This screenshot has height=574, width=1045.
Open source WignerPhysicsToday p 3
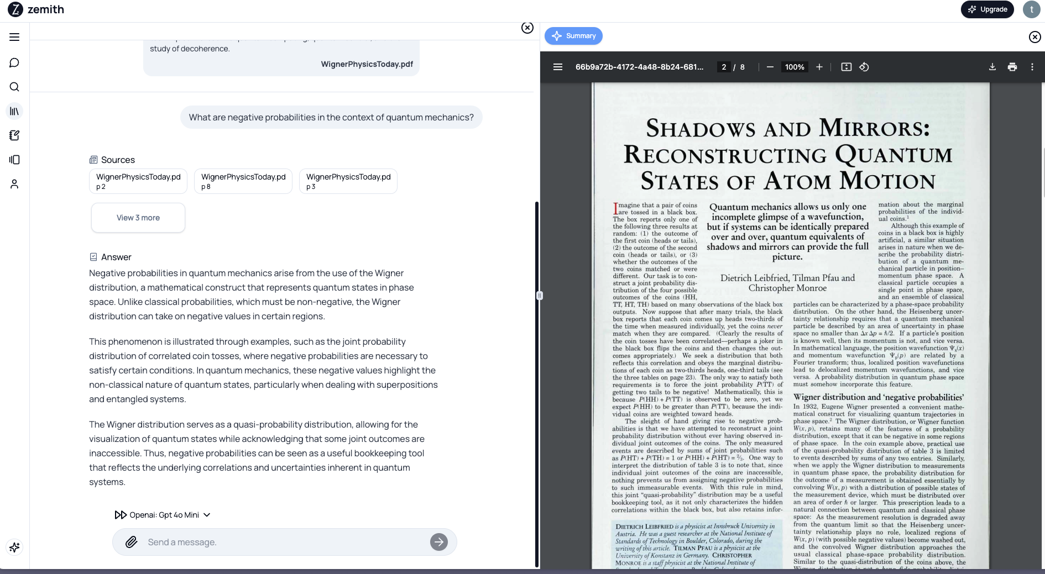coord(348,181)
